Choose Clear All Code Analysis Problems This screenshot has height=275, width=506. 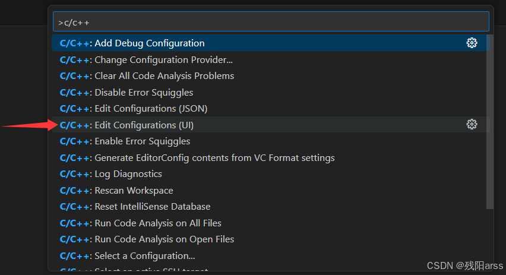click(270, 76)
